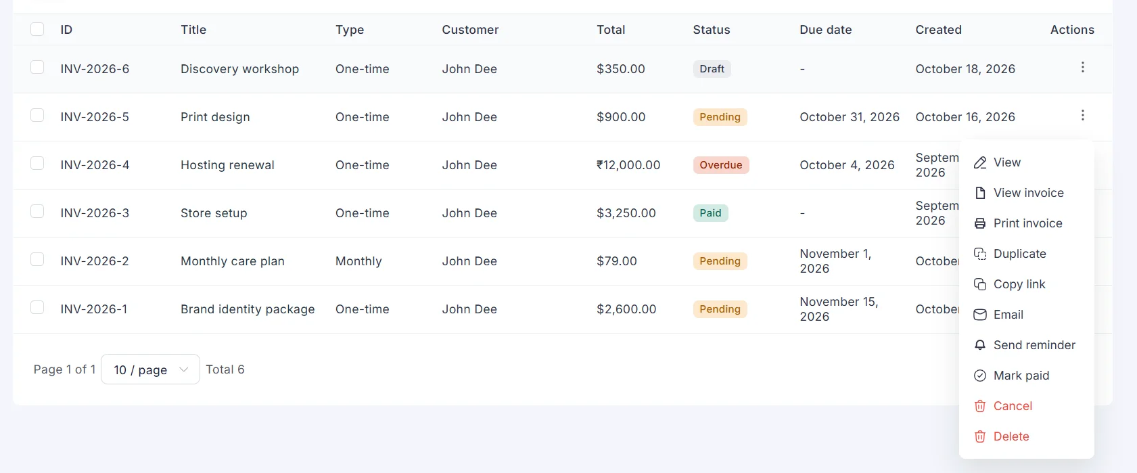
Task: Click the $79.00 total amount
Action: point(617,261)
